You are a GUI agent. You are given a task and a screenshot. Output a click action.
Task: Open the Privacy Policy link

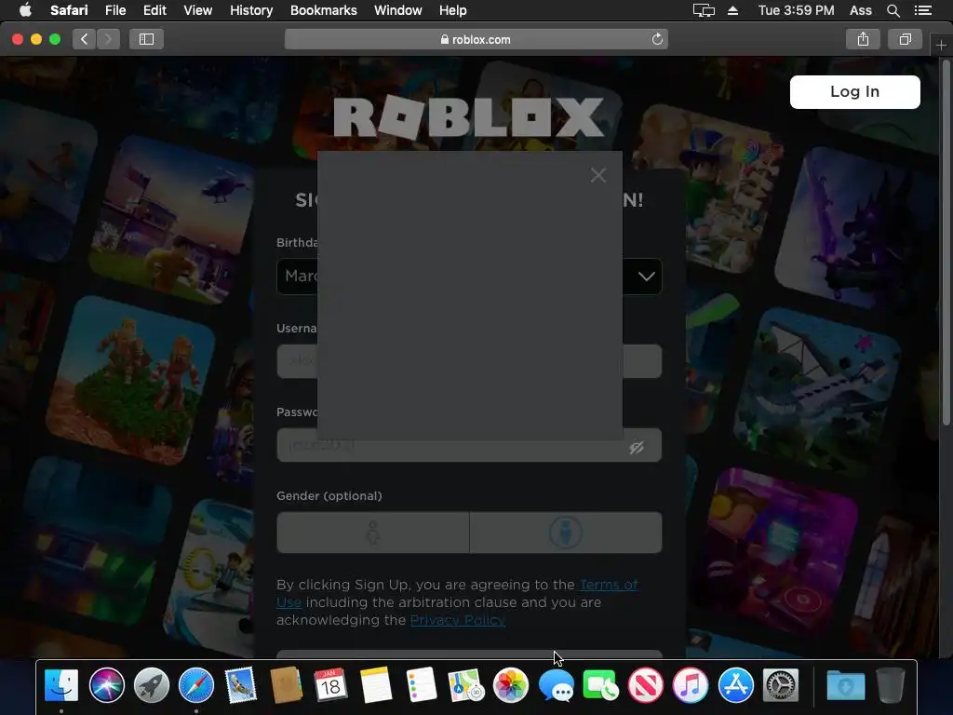tap(458, 620)
